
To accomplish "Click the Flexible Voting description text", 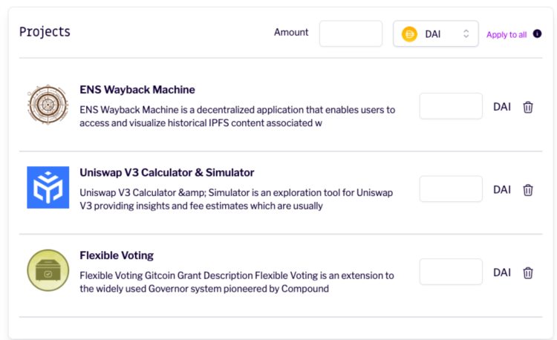I will [x=236, y=281].
